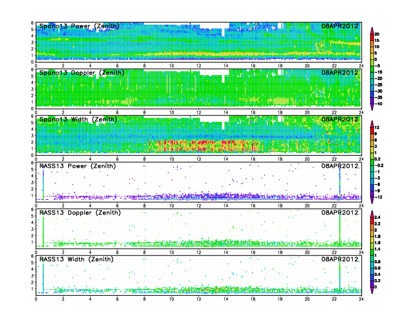Click hour tick 22 below RASS13 Width panel
The image size is (415, 321).
tap(334, 299)
